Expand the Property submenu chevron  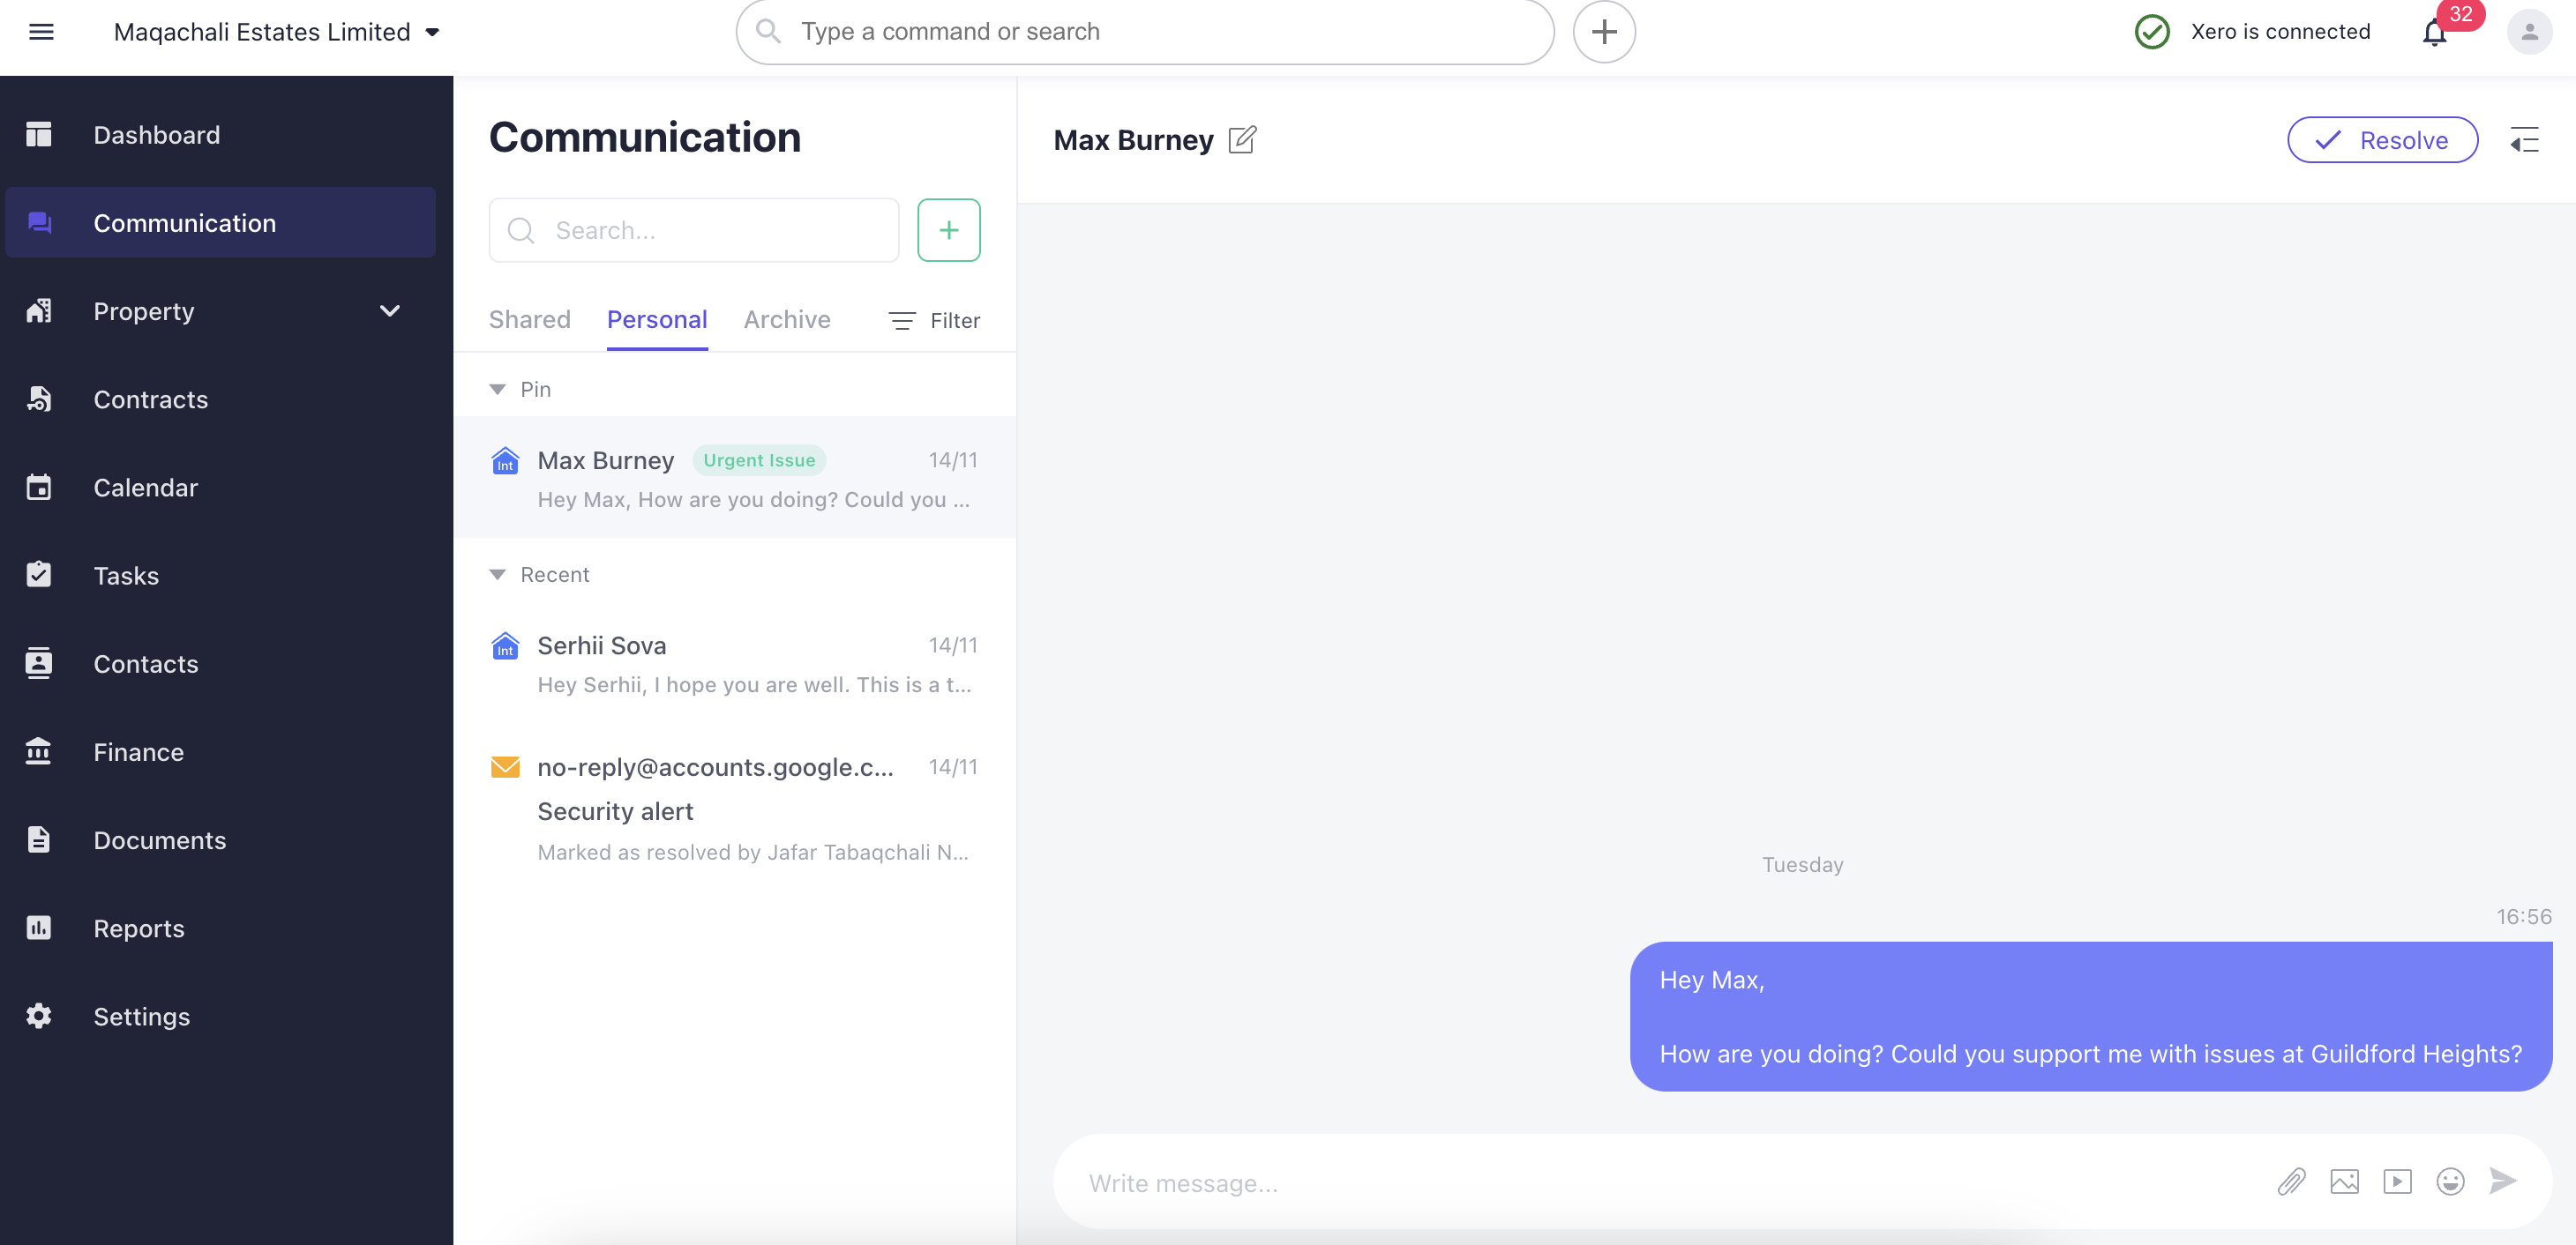click(390, 310)
